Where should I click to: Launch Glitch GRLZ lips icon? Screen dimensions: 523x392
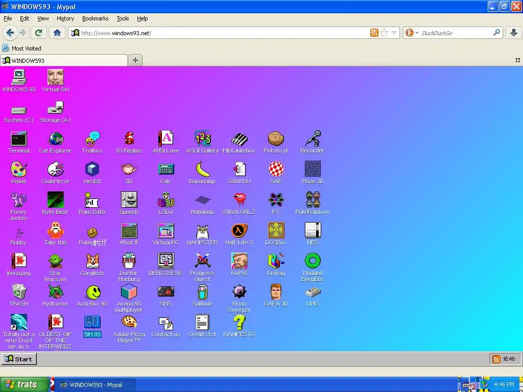[x=239, y=200]
